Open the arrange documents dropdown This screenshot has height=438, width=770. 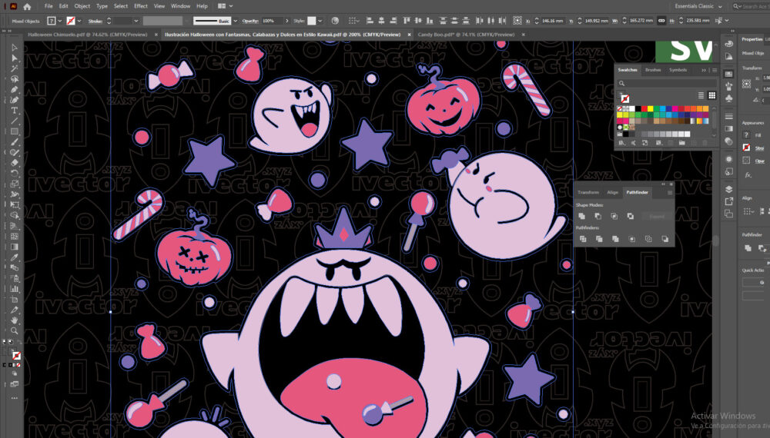(x=225, y=6)
